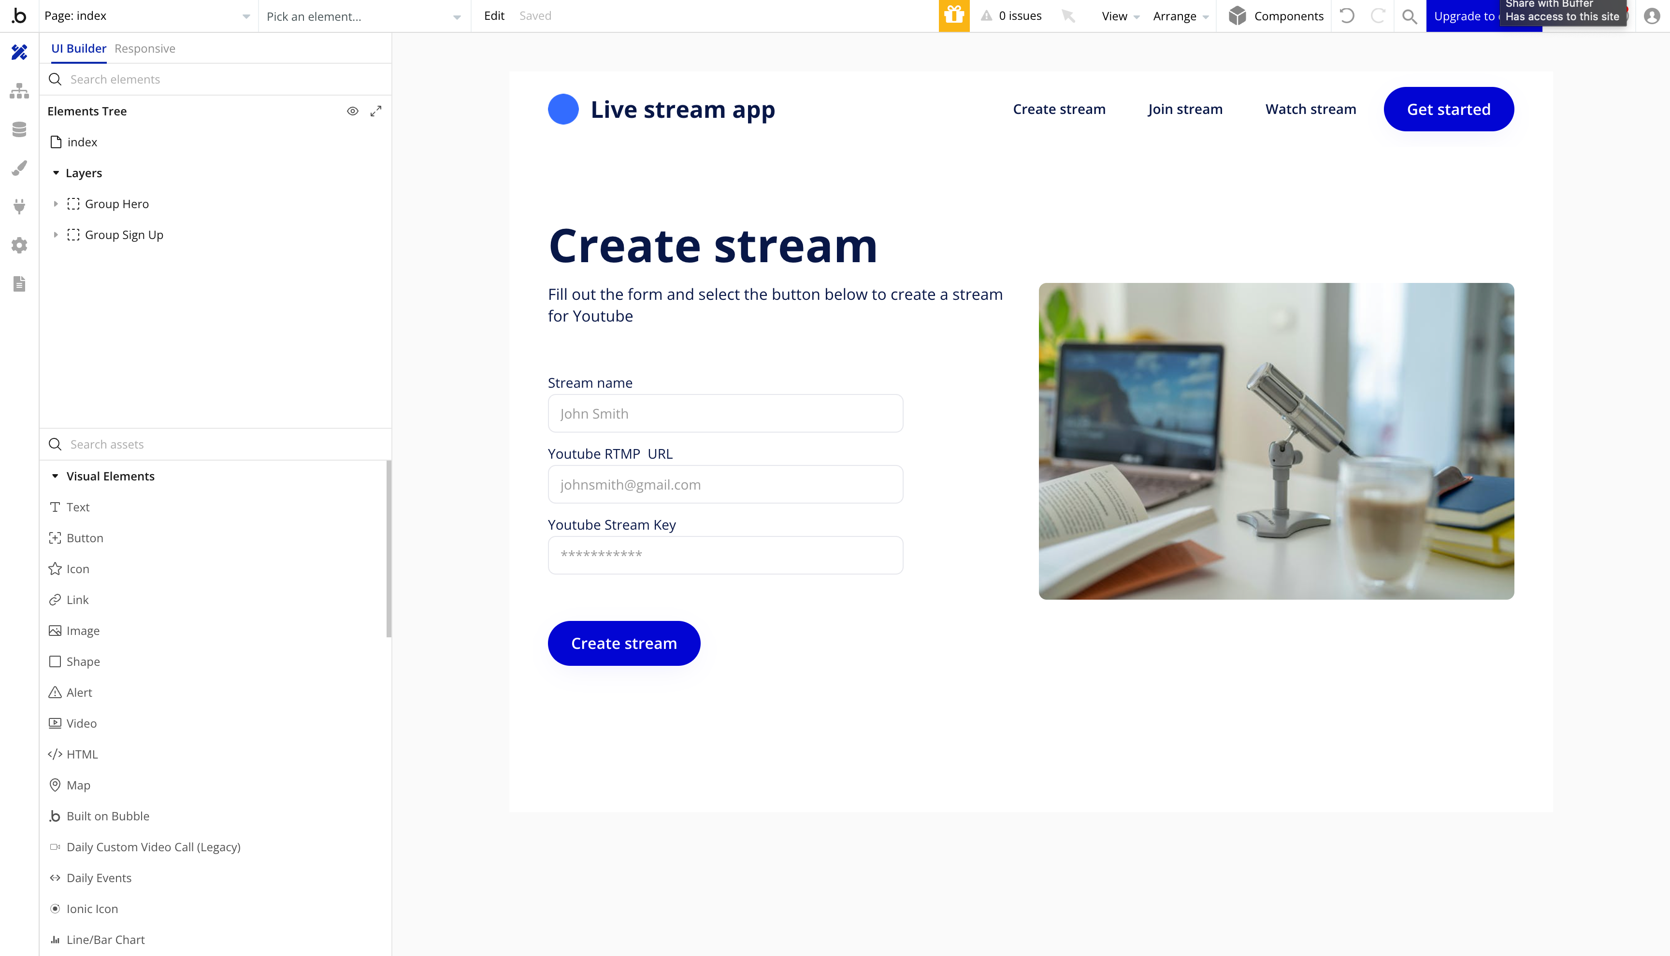
Task: Collapse the Visual Elements section
Action: tap(55, 476)
